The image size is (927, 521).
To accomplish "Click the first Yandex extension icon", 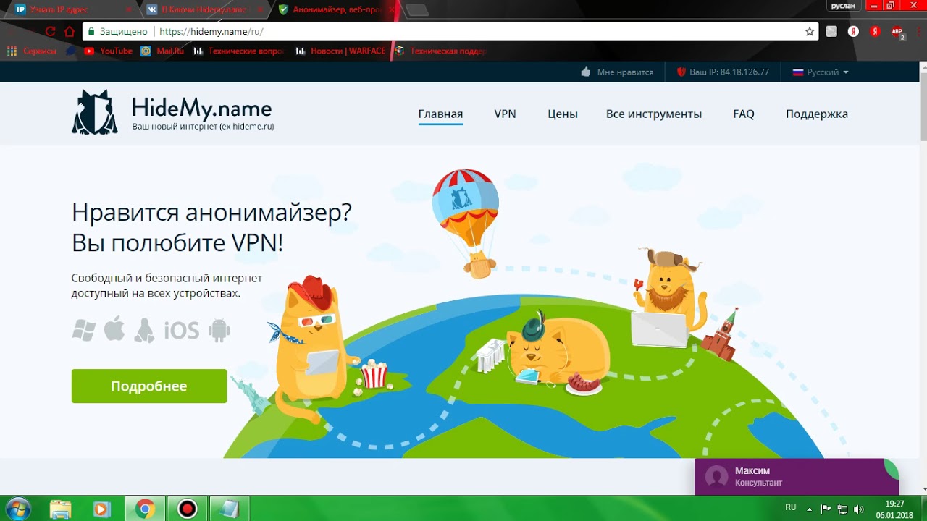I will [x=854, y=32].
